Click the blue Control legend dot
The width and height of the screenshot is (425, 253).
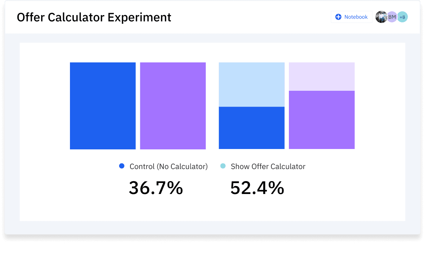click(122, 166)
